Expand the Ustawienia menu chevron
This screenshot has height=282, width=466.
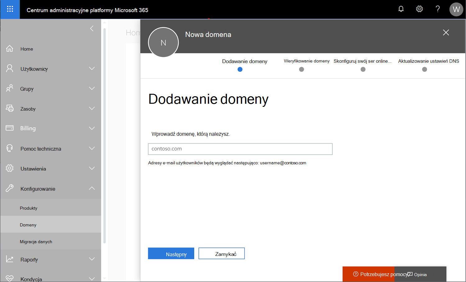click(92, 168)
